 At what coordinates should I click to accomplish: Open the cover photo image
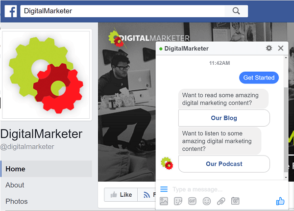click(127, 113)
